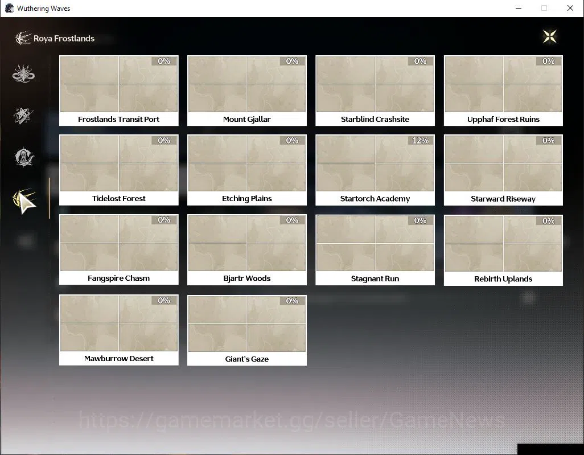Click the 12% progress badge on Startorch Academy
The image size is (584, 455).
coord(421,141)
